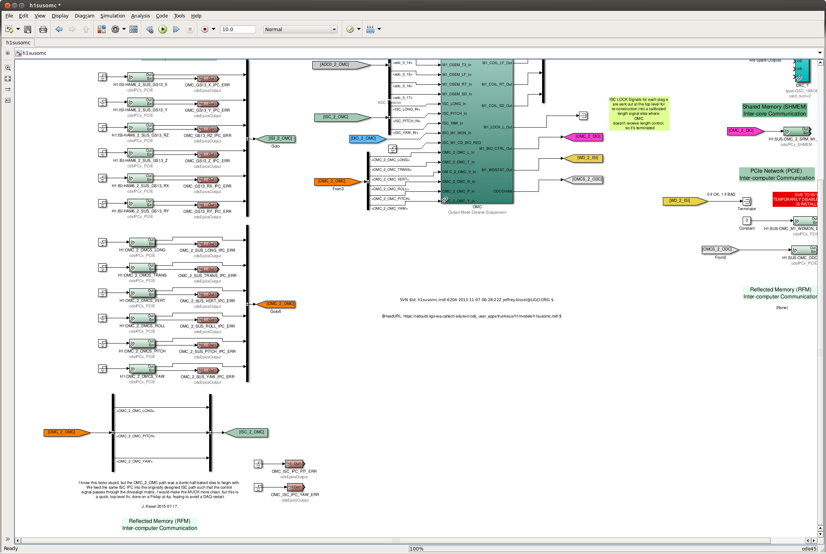The width and height of the screenshot is (826, 554).
Task: Select the DAC_1 block
Action: coord(802,70)
